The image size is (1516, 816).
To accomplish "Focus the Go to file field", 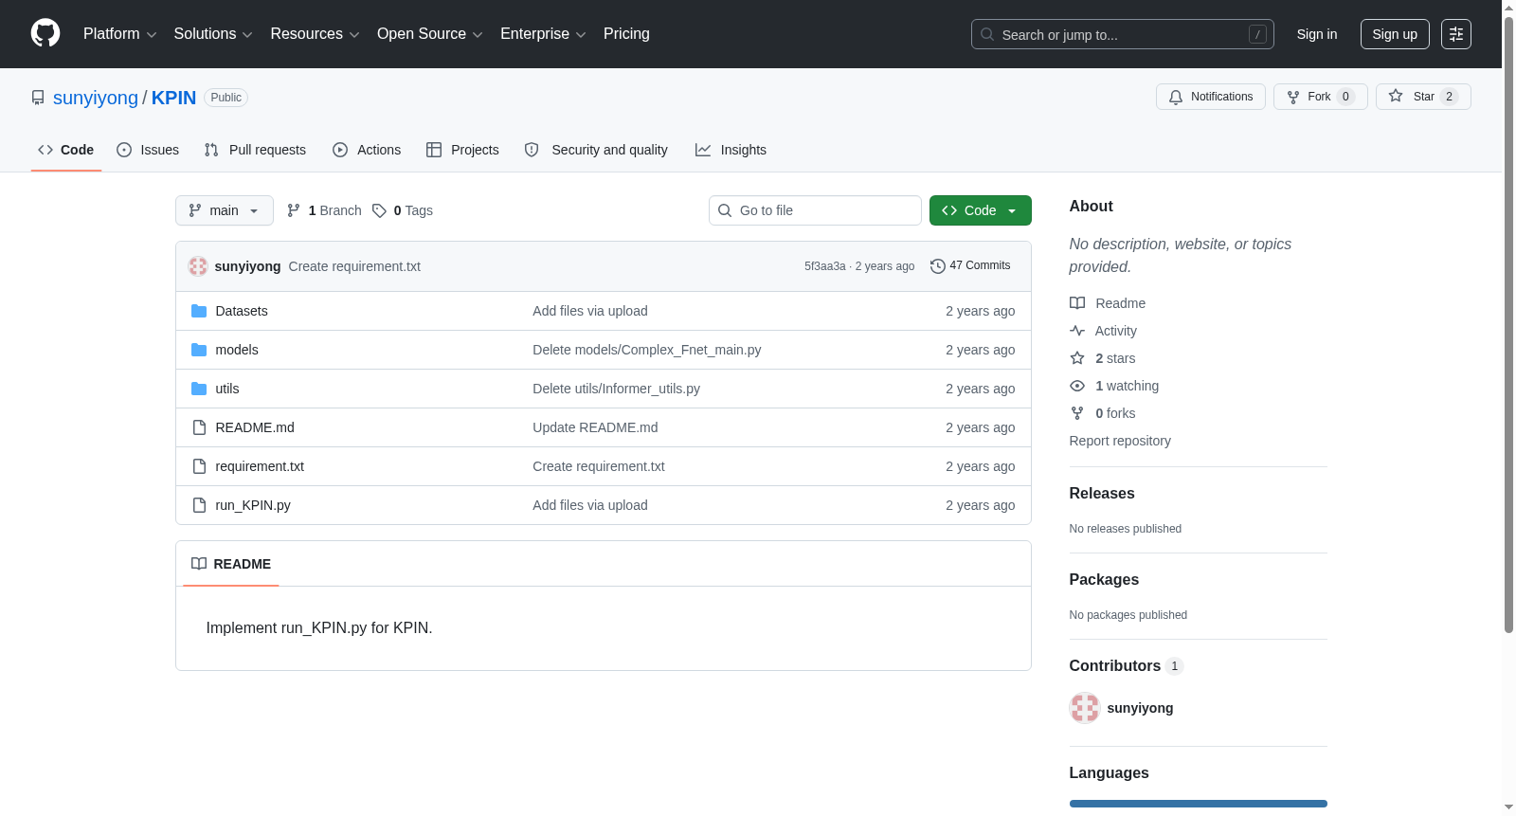I will (x=815, y=210).
